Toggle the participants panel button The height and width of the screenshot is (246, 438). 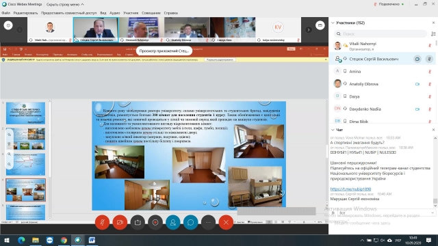click(x=173, y=222)
